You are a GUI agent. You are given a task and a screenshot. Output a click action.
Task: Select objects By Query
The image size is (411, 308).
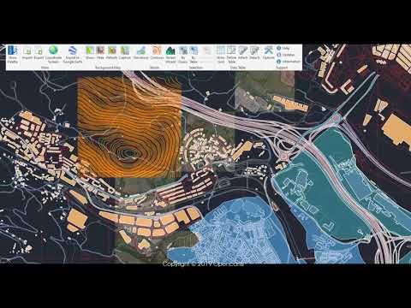183,55
